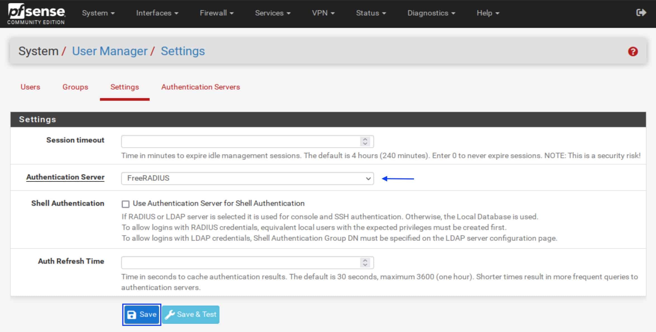Go to the Authentication Servers tab

pos(201,87)
